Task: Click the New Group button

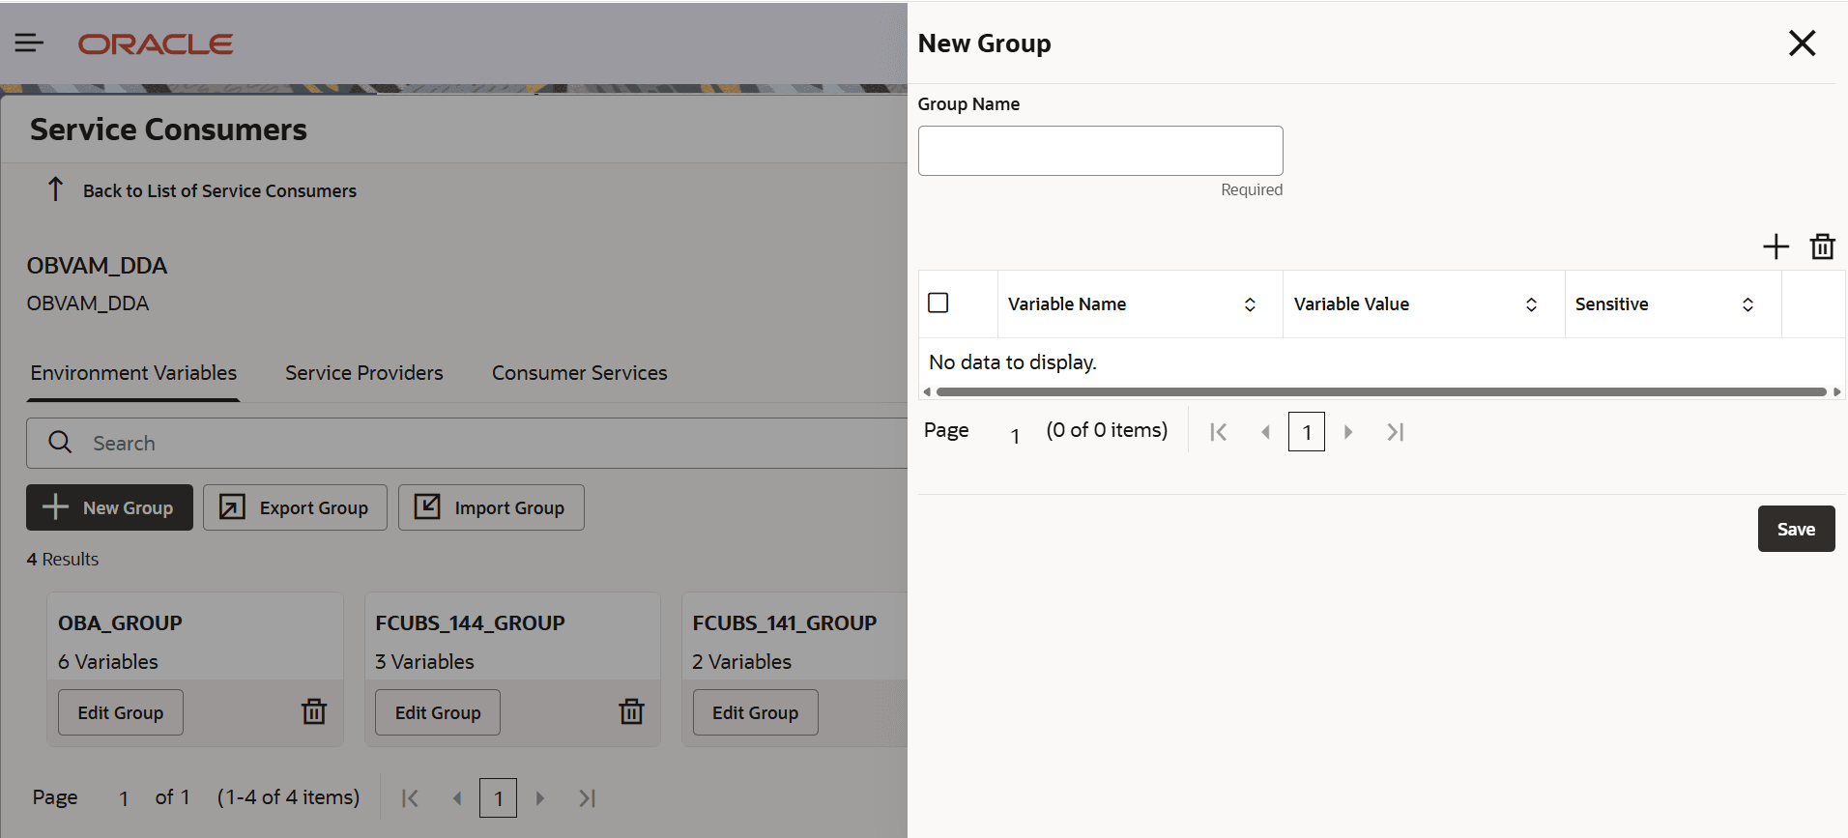Action: (109, 507)
